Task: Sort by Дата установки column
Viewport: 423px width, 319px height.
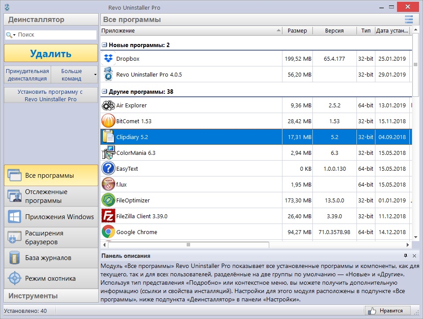Action: click(392, 30)
